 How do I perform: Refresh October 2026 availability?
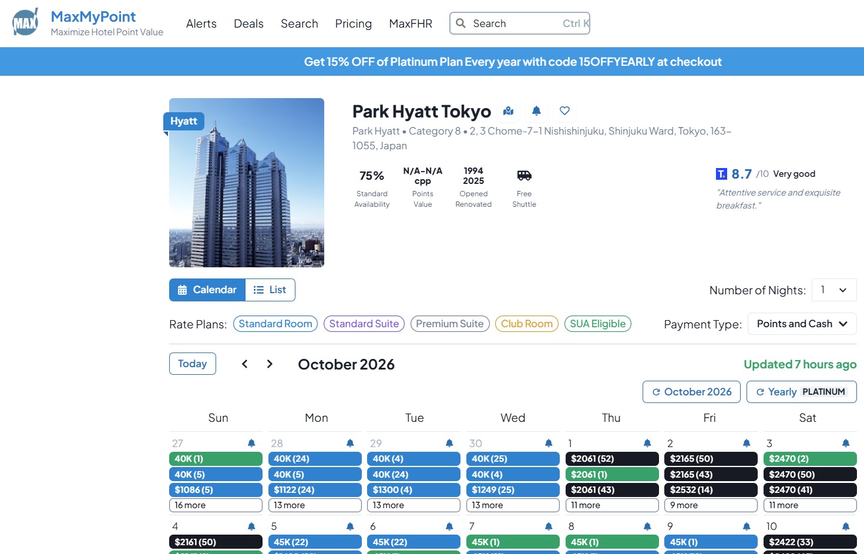tap(691, 392)
